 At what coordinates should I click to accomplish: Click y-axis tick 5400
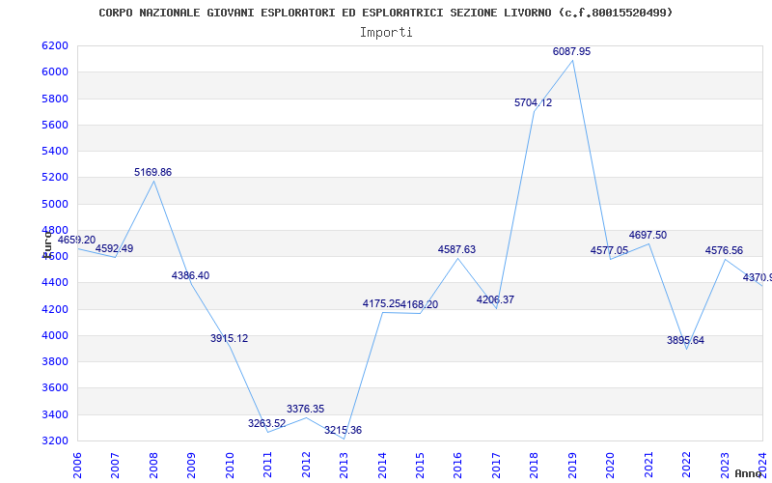click(x=55, y=151)
